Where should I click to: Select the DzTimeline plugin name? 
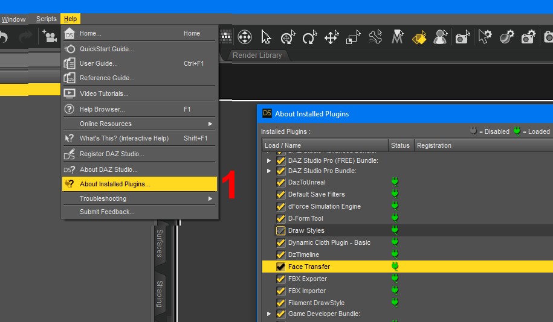303,255
